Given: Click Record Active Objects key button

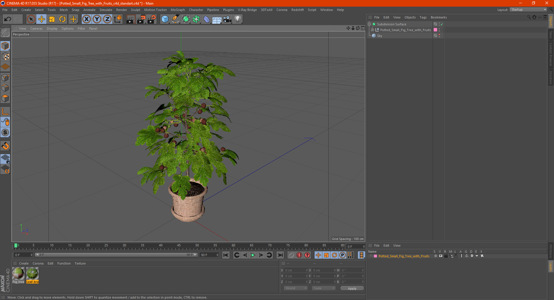Looking at the screenshot, I should (x=291, y=255).
